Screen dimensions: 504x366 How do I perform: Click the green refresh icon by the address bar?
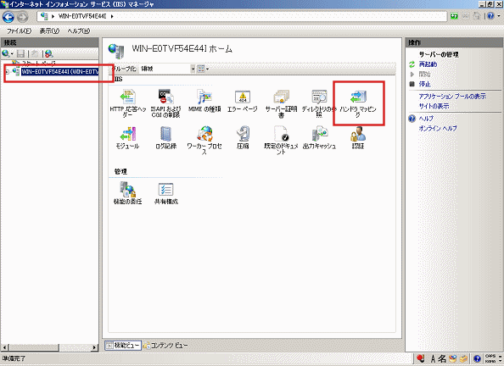[454, 16]
